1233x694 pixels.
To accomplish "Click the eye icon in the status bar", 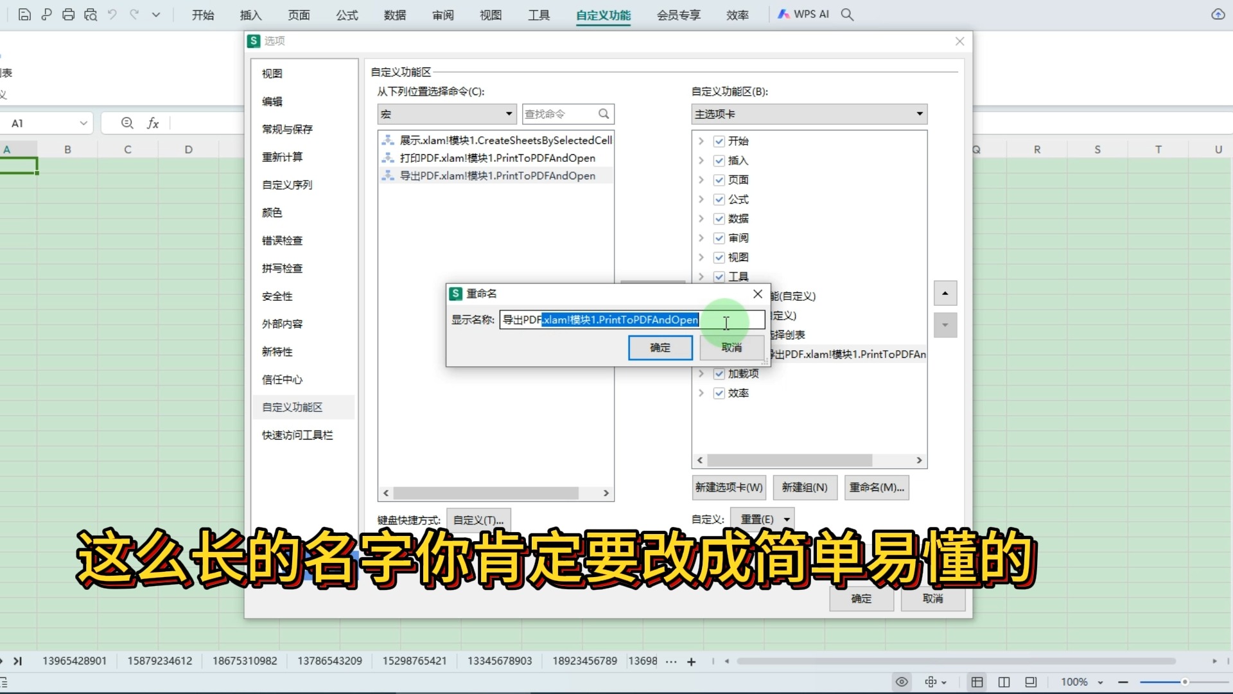I will pyautogui.click(x=901, y=682).
